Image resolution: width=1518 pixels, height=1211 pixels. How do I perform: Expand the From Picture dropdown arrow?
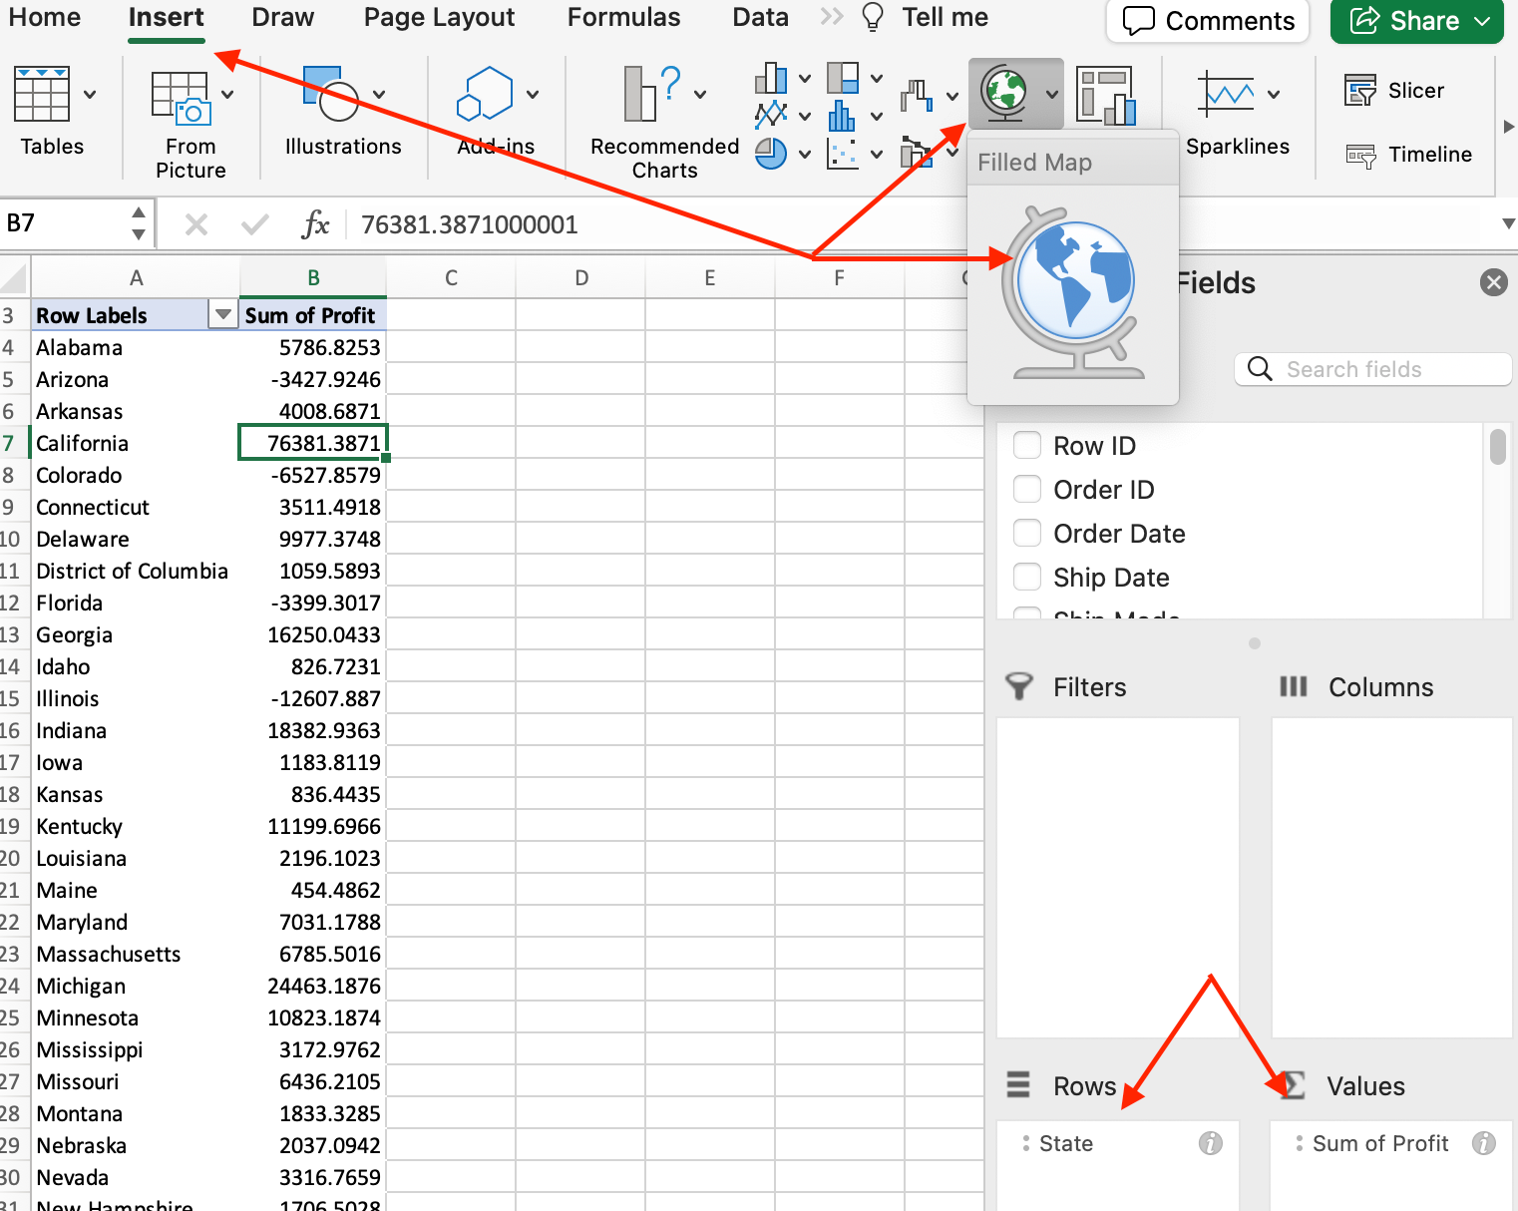coord(227,95)
